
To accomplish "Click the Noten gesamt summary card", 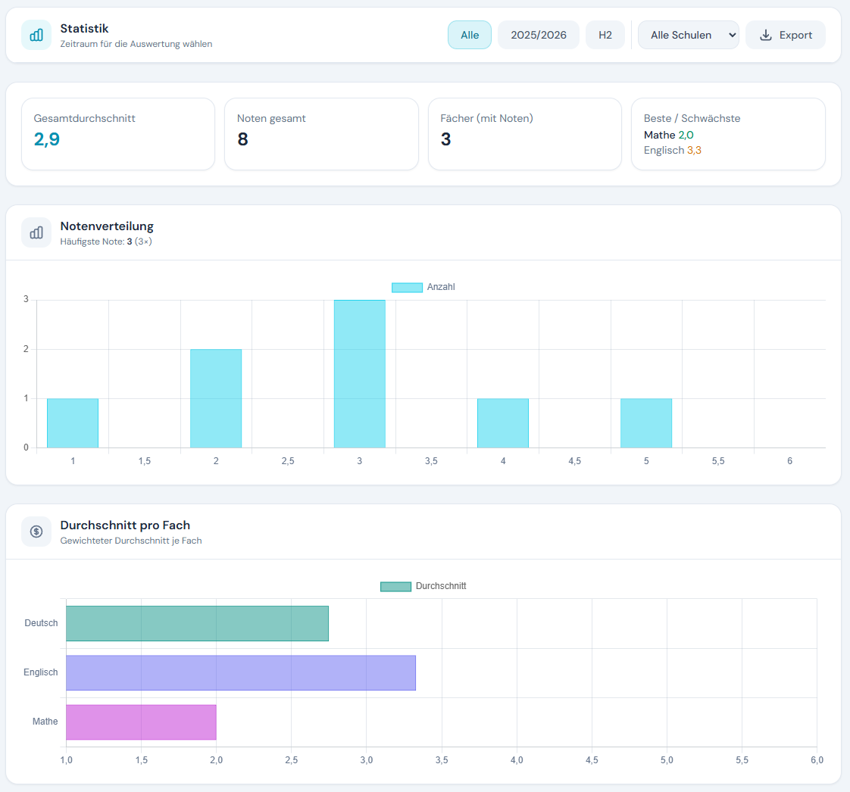I will (x=321, y=134).
